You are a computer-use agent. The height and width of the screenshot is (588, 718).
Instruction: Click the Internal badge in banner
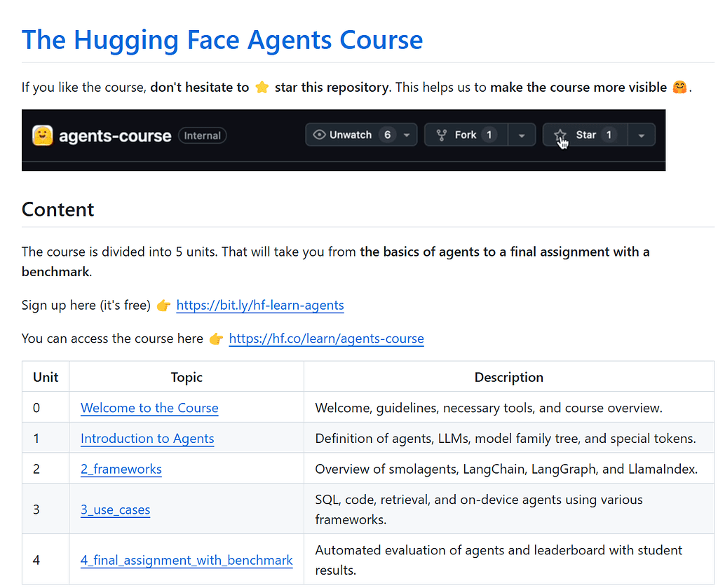pyautogui.click(x=203, y=135)
